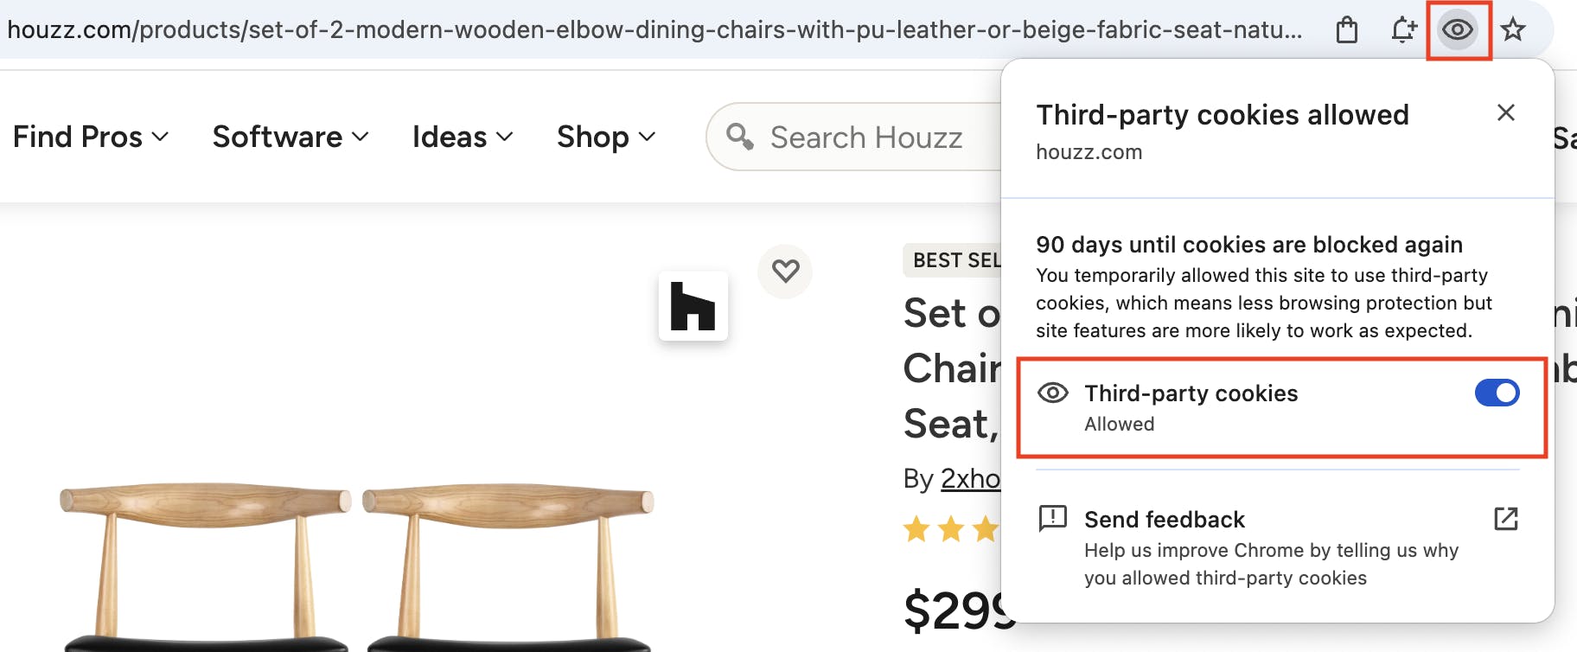Image resolution: width=1577 pixels, height=652 pixels.
Task: Click the Houzz logo badge on image
Action: click(x=693, y=306)
